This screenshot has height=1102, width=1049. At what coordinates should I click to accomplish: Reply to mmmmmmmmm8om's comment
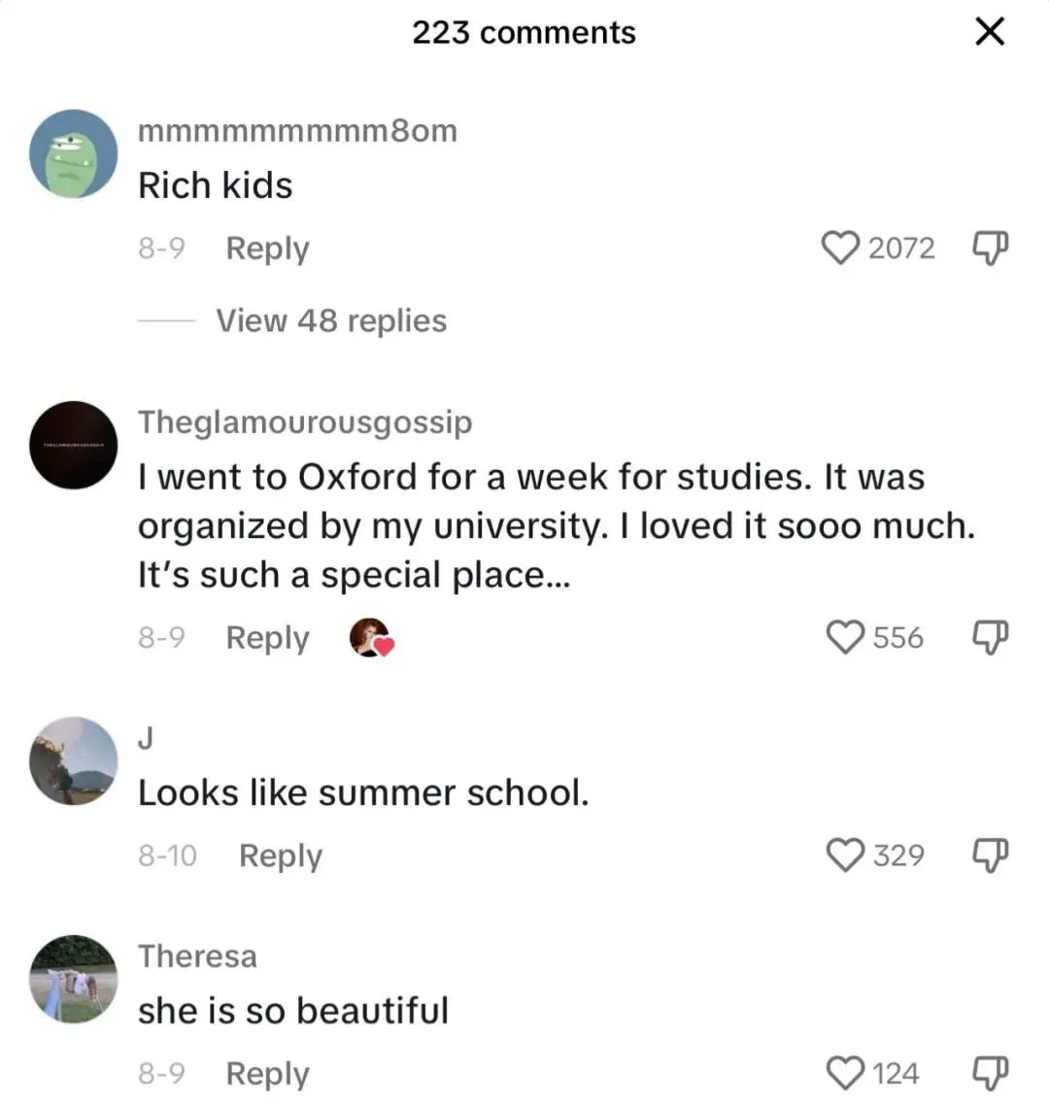pos(267,249)
